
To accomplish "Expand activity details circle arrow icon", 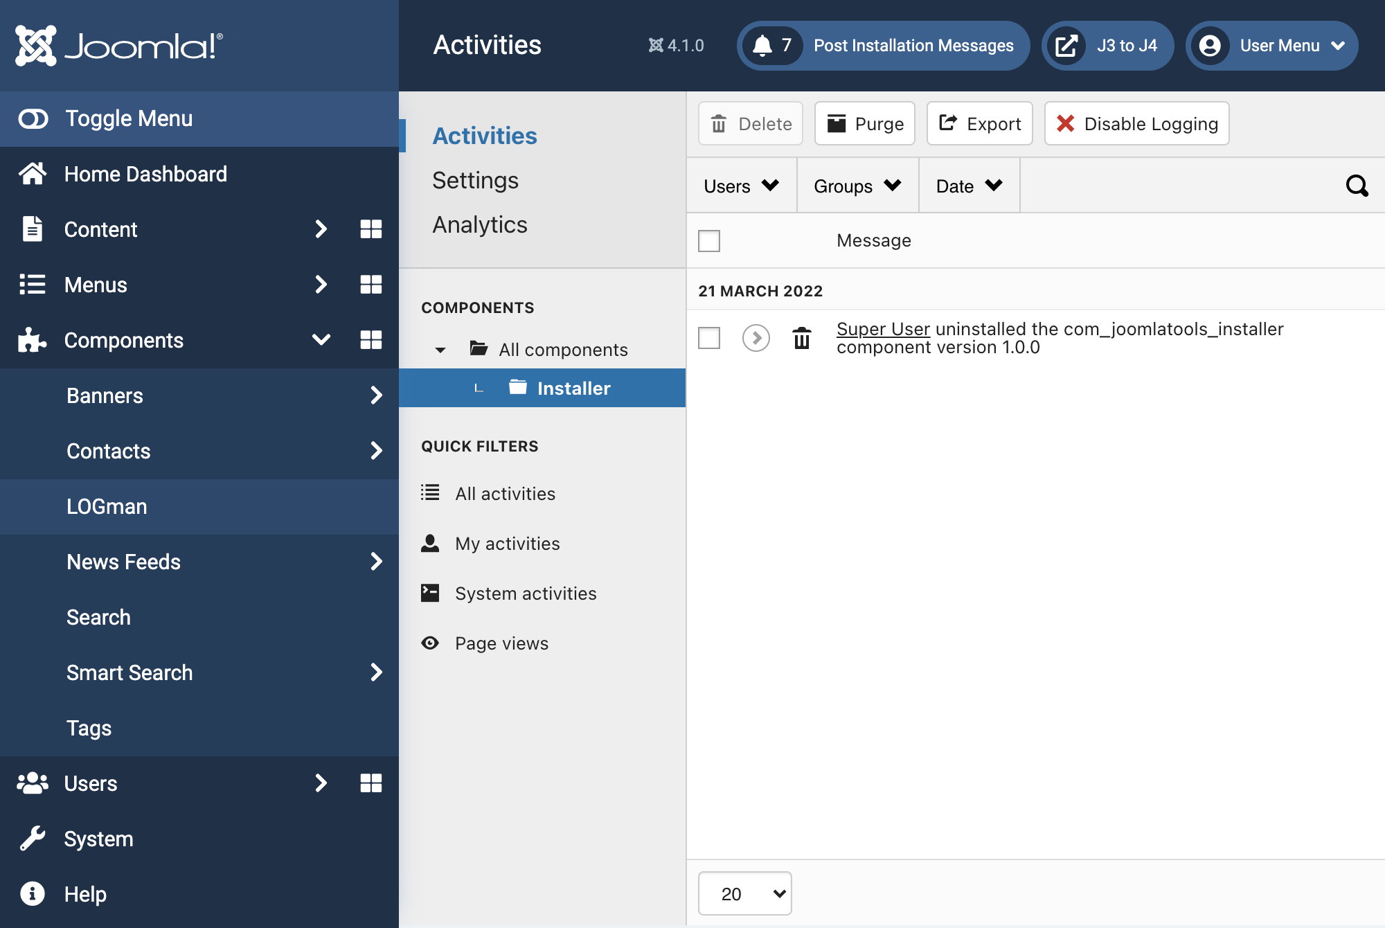I will coord(756,338).
